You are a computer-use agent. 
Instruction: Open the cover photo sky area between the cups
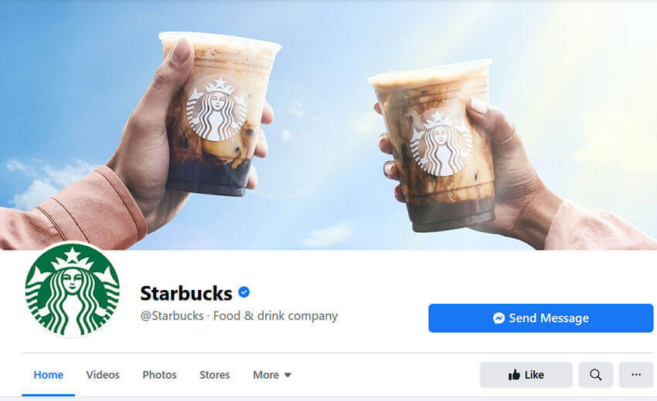tap(322, 126)
